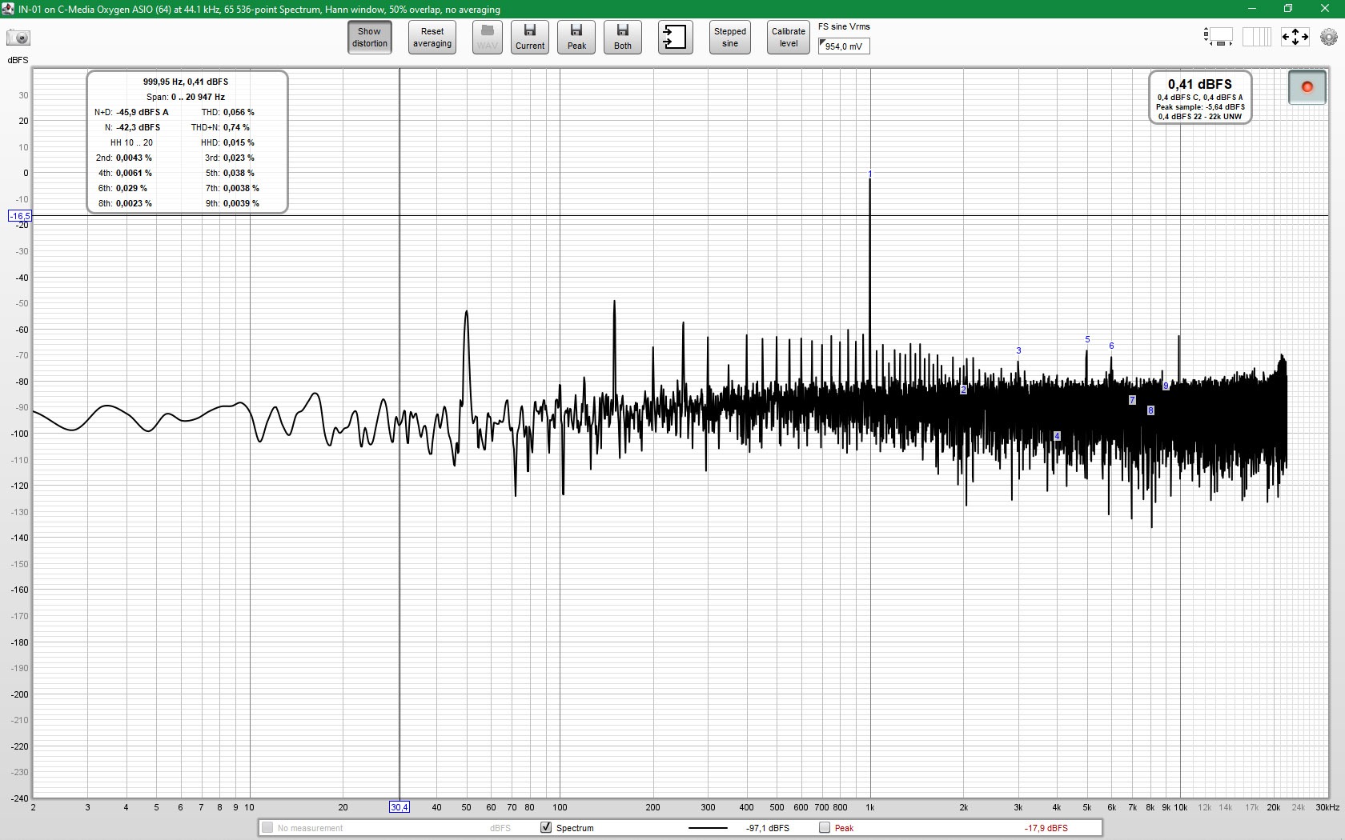Save Current spectrum with disk icon
Screen dimensions: 1345x840
pyautogui.click(x=530, y=38)
